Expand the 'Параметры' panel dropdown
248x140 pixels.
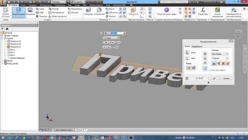[x=203, y=20]
